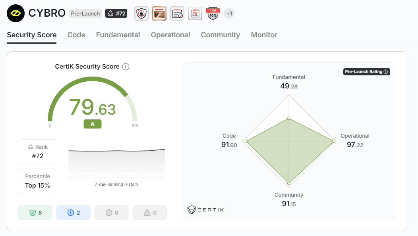
Task: Select the bronze verification badge icon
Action: (x=159, y=13)
